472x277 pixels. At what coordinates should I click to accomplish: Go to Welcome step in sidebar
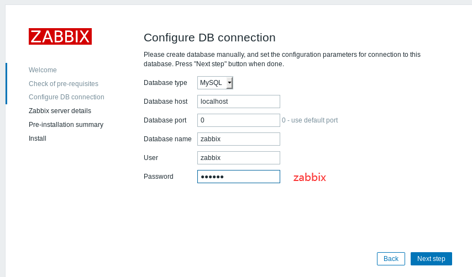(43, 70)
